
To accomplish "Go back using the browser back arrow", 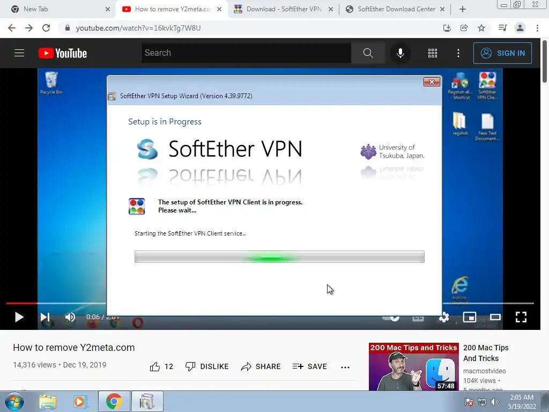I will click(x=12, y=28).
